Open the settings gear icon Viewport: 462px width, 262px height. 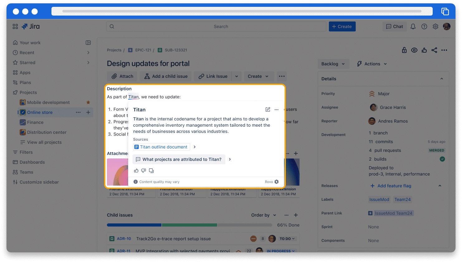coord(436,26)
